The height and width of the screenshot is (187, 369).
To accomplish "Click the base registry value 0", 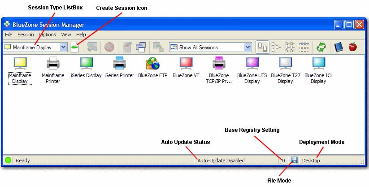I will [x=283, y=161].
